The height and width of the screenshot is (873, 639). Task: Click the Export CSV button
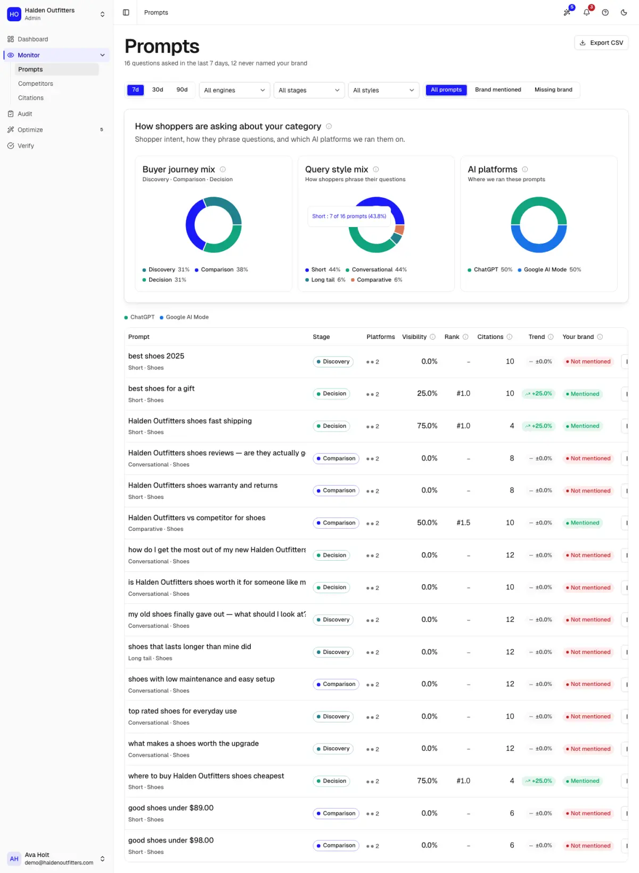click(601, 43)
